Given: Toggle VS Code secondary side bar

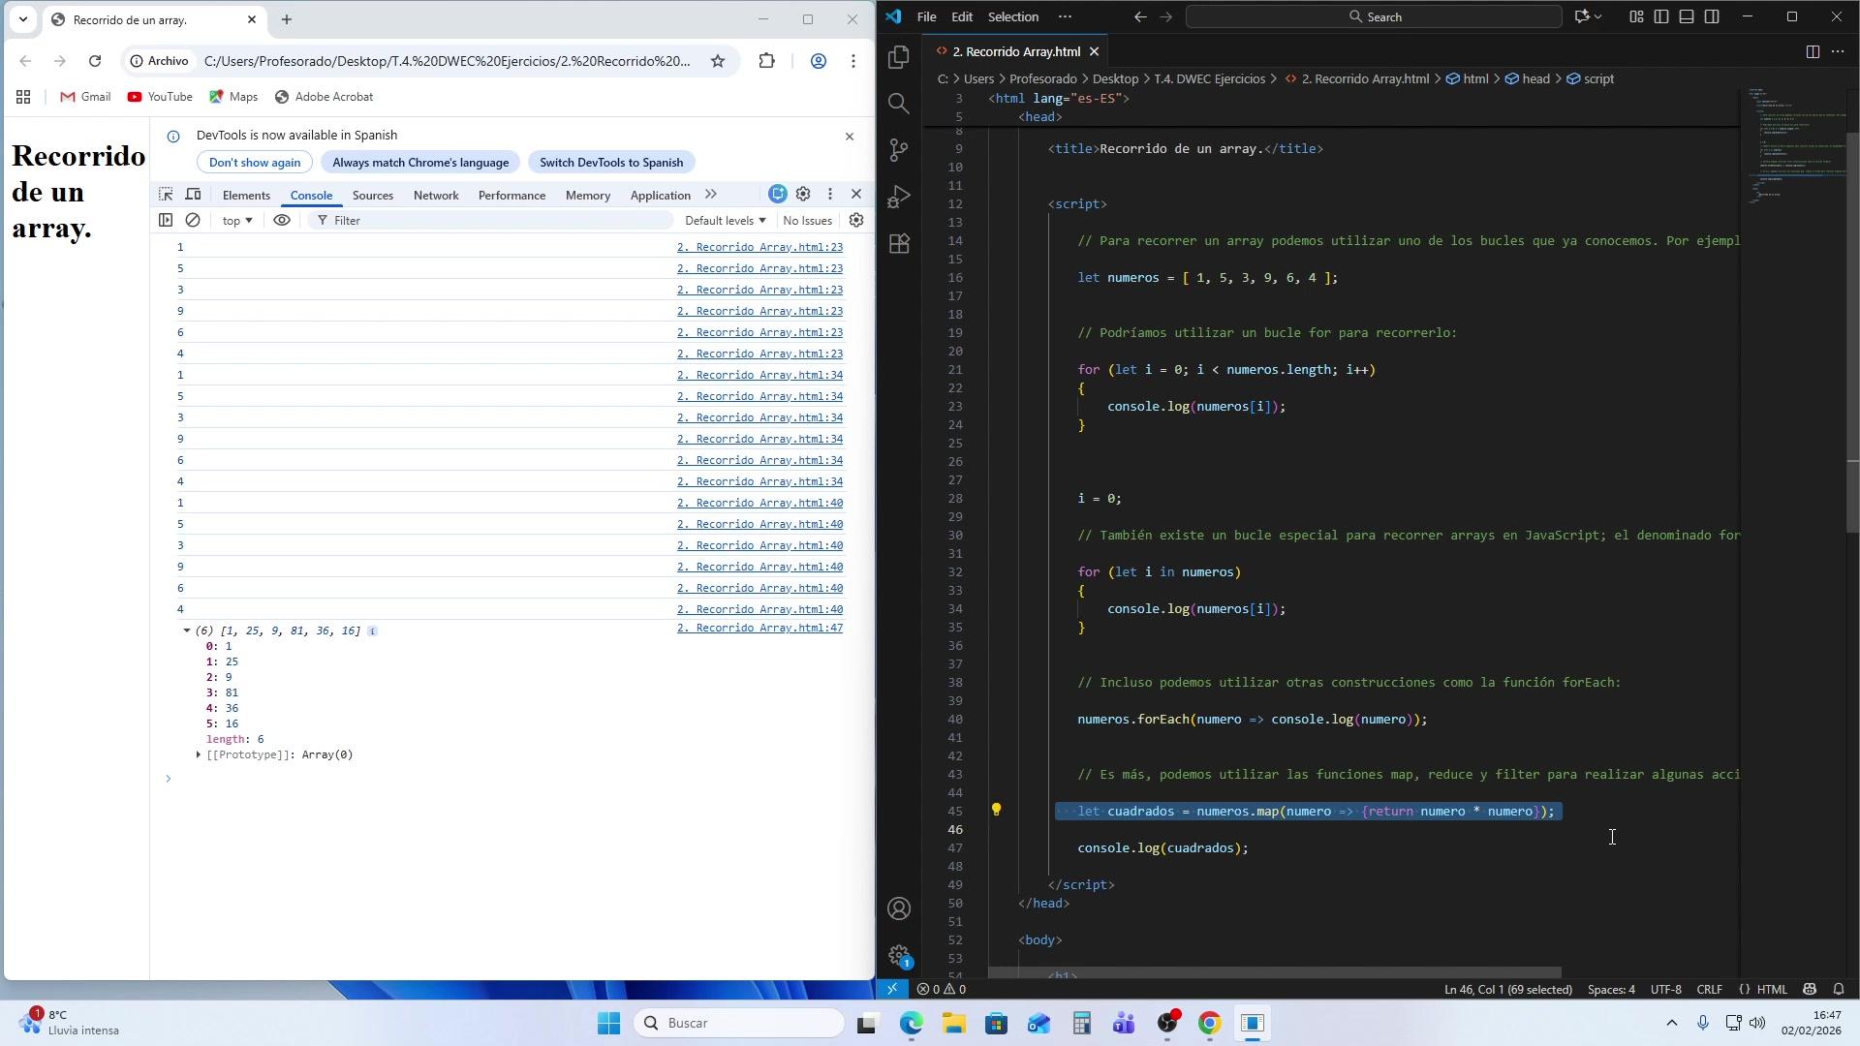Looking at the screenshot, I should coord(1712,16).
